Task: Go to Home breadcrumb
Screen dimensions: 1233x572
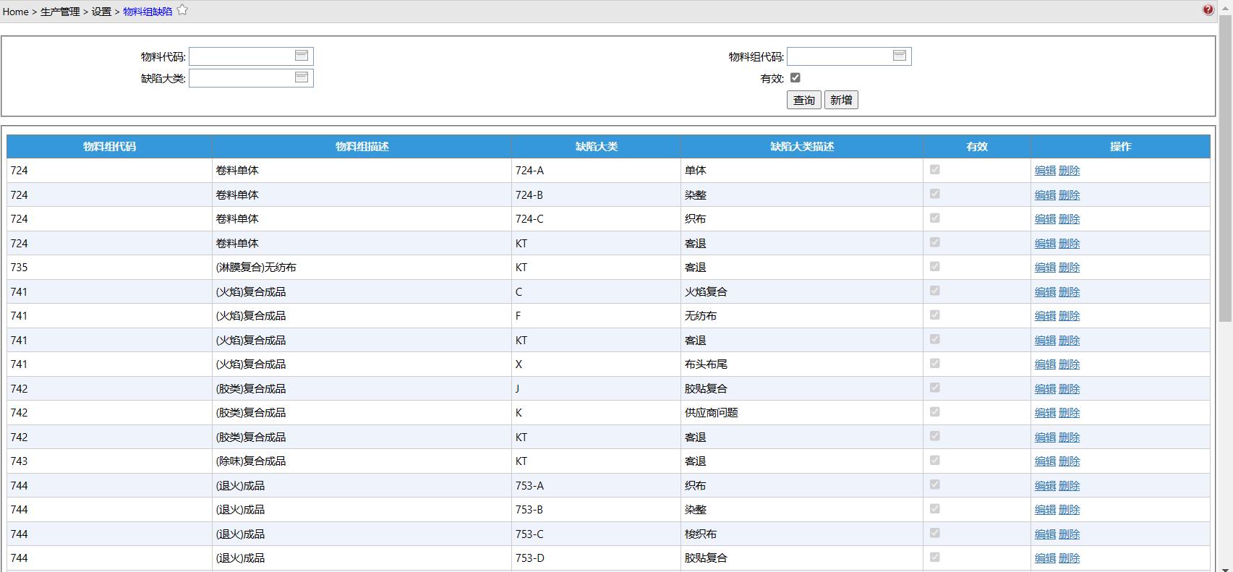Action: click(x=15, y=12)
